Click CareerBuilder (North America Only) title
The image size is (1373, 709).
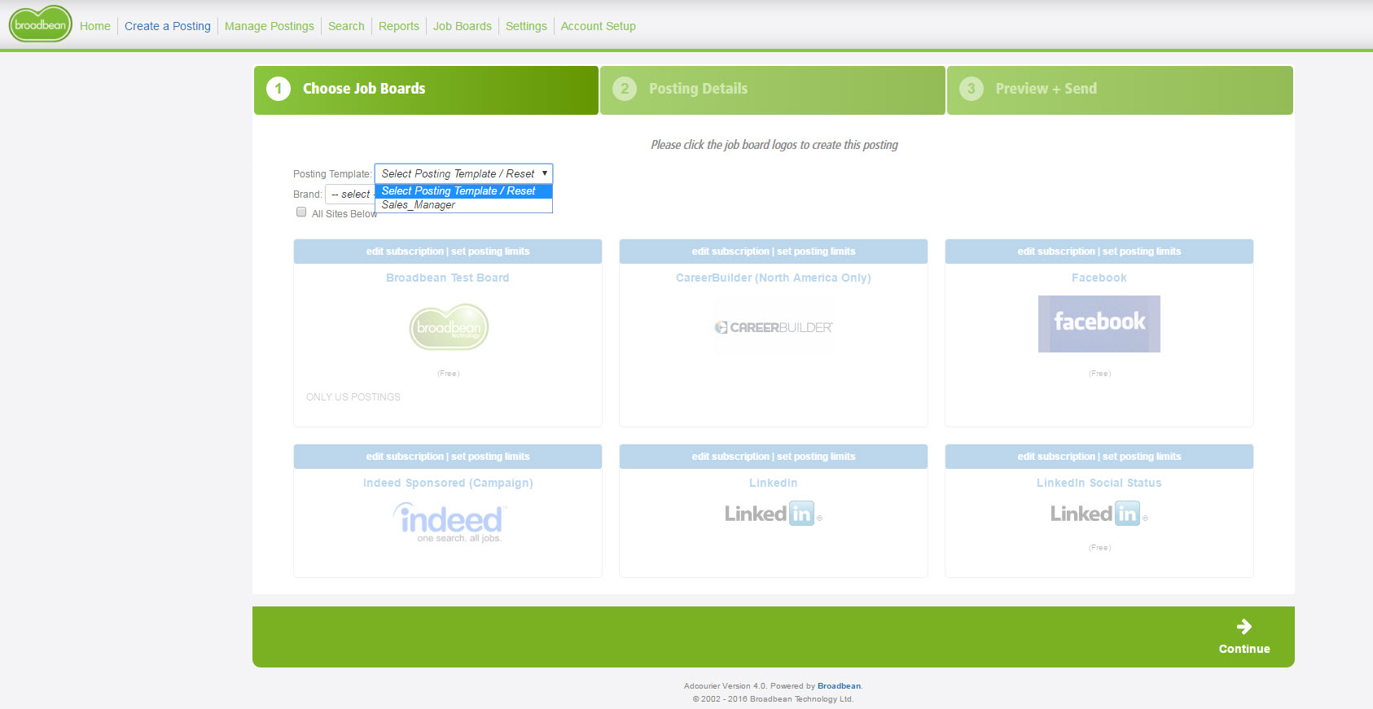tap(774, 278)
